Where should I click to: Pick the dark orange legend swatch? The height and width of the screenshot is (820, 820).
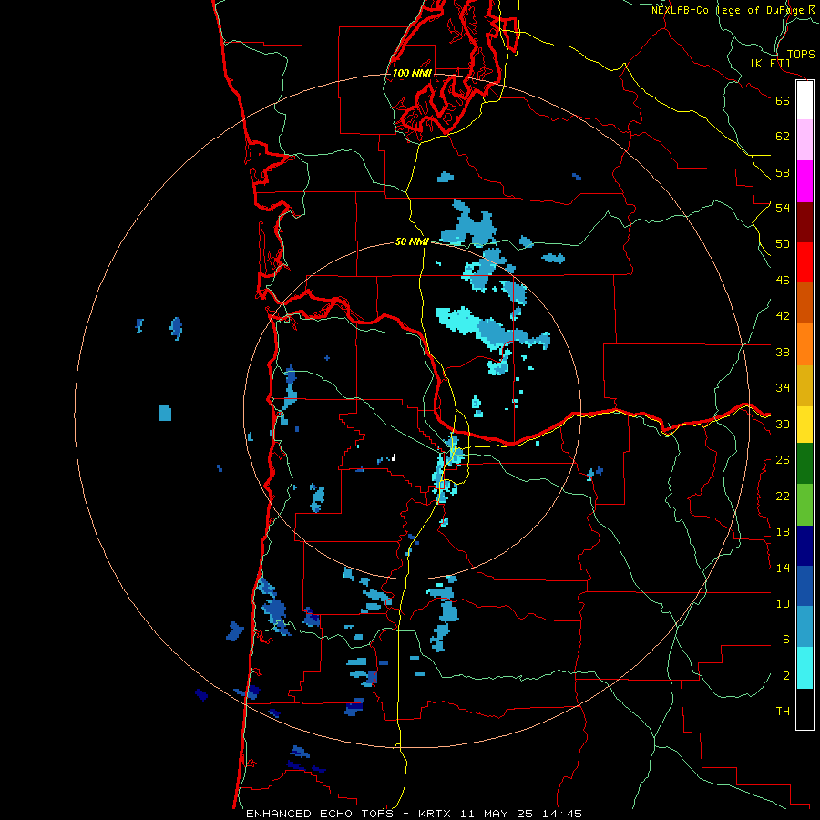[805, 302]
